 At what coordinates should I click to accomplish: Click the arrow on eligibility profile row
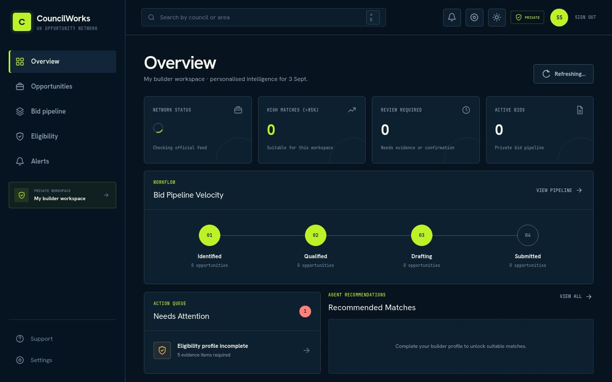point(307,350)
